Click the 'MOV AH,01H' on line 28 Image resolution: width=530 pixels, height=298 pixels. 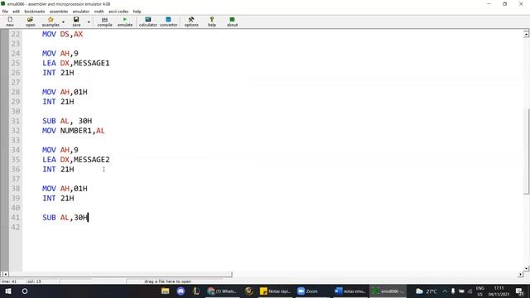point(65,92)
